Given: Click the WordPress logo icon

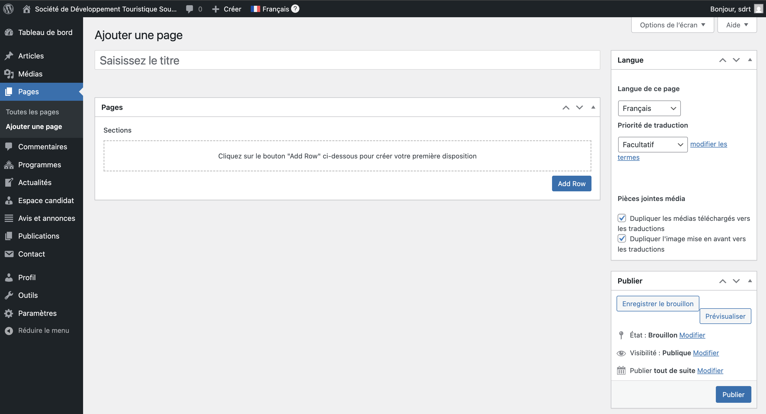Looking at the screenshot, I should click(x=9, y=9).
